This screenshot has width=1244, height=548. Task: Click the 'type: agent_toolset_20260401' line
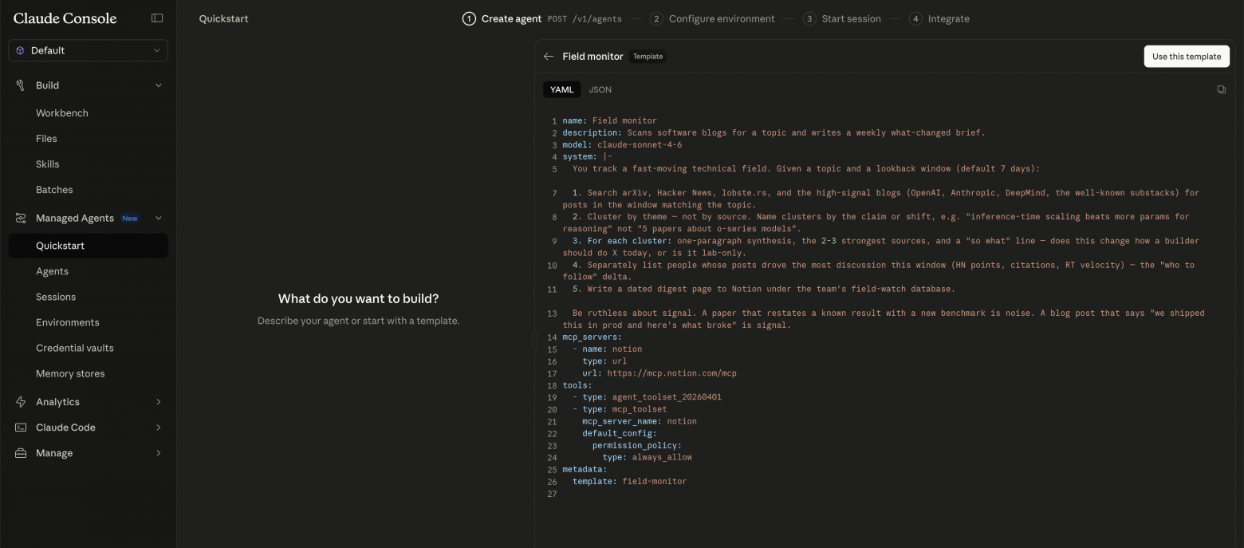pos(652,397)
